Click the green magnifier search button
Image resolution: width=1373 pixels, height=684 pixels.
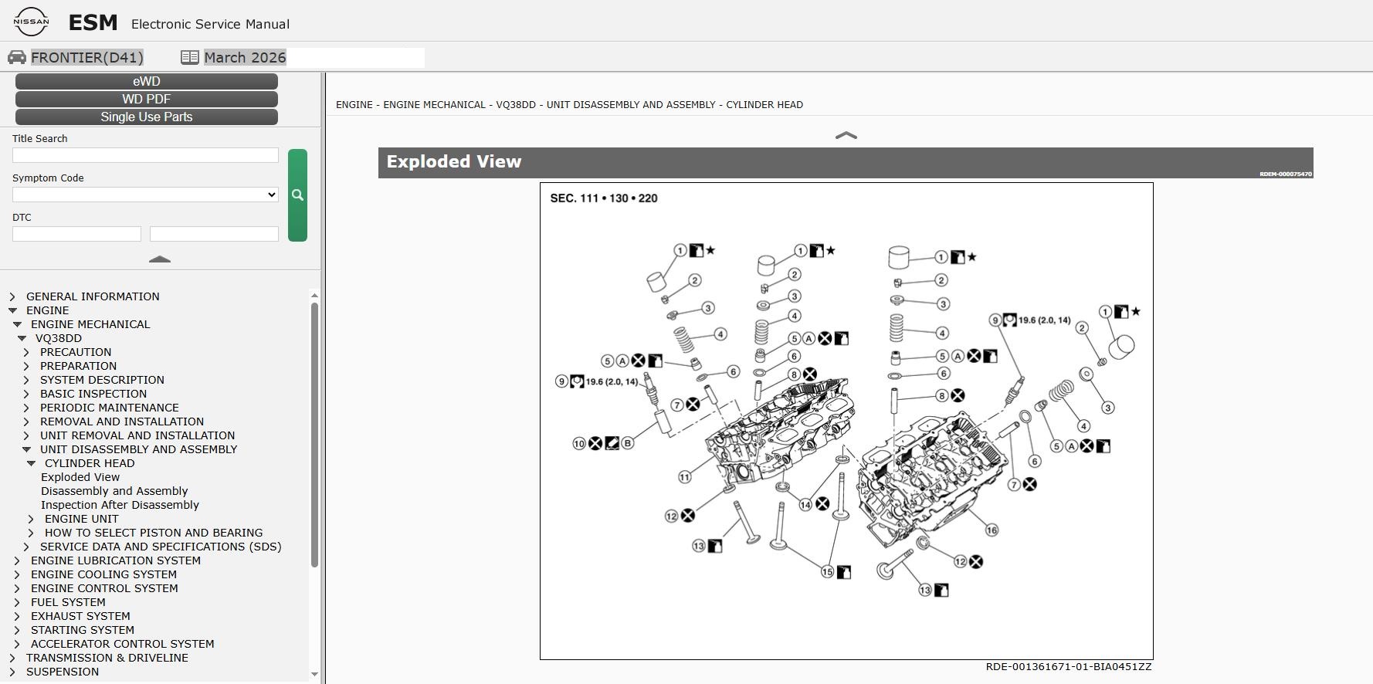[297, 195]
